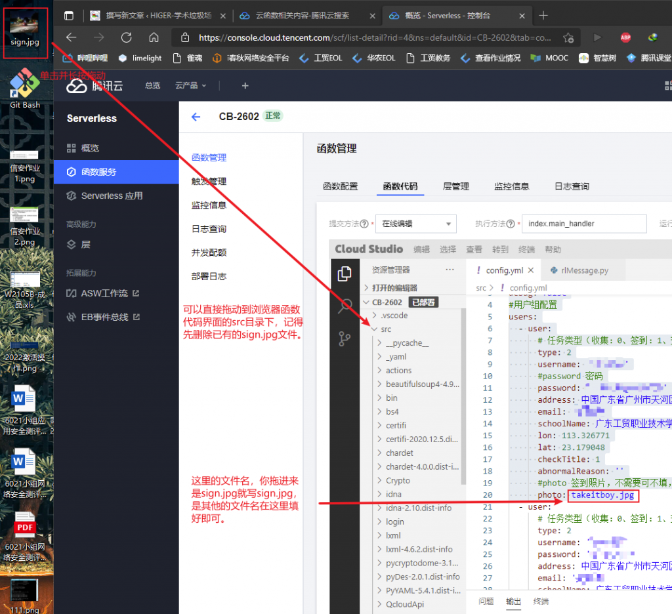Go back from CB-2602 function detail
Image resolution: width=672 pixels, height=614 pixels.
(x=196, y=117)
